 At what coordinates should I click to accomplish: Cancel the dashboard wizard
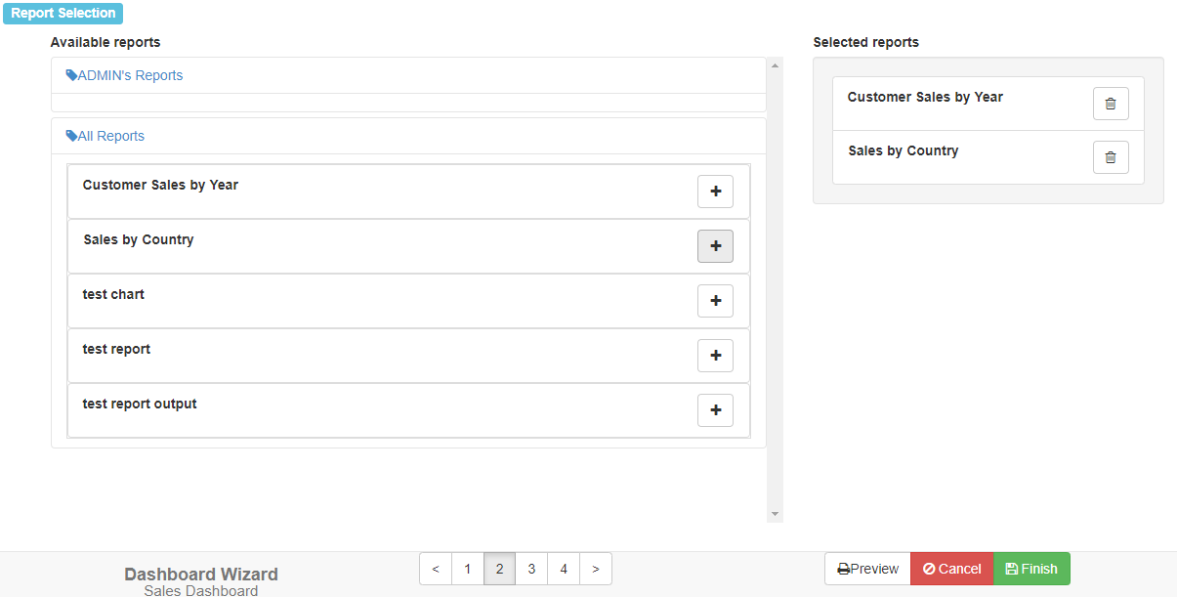951,569
